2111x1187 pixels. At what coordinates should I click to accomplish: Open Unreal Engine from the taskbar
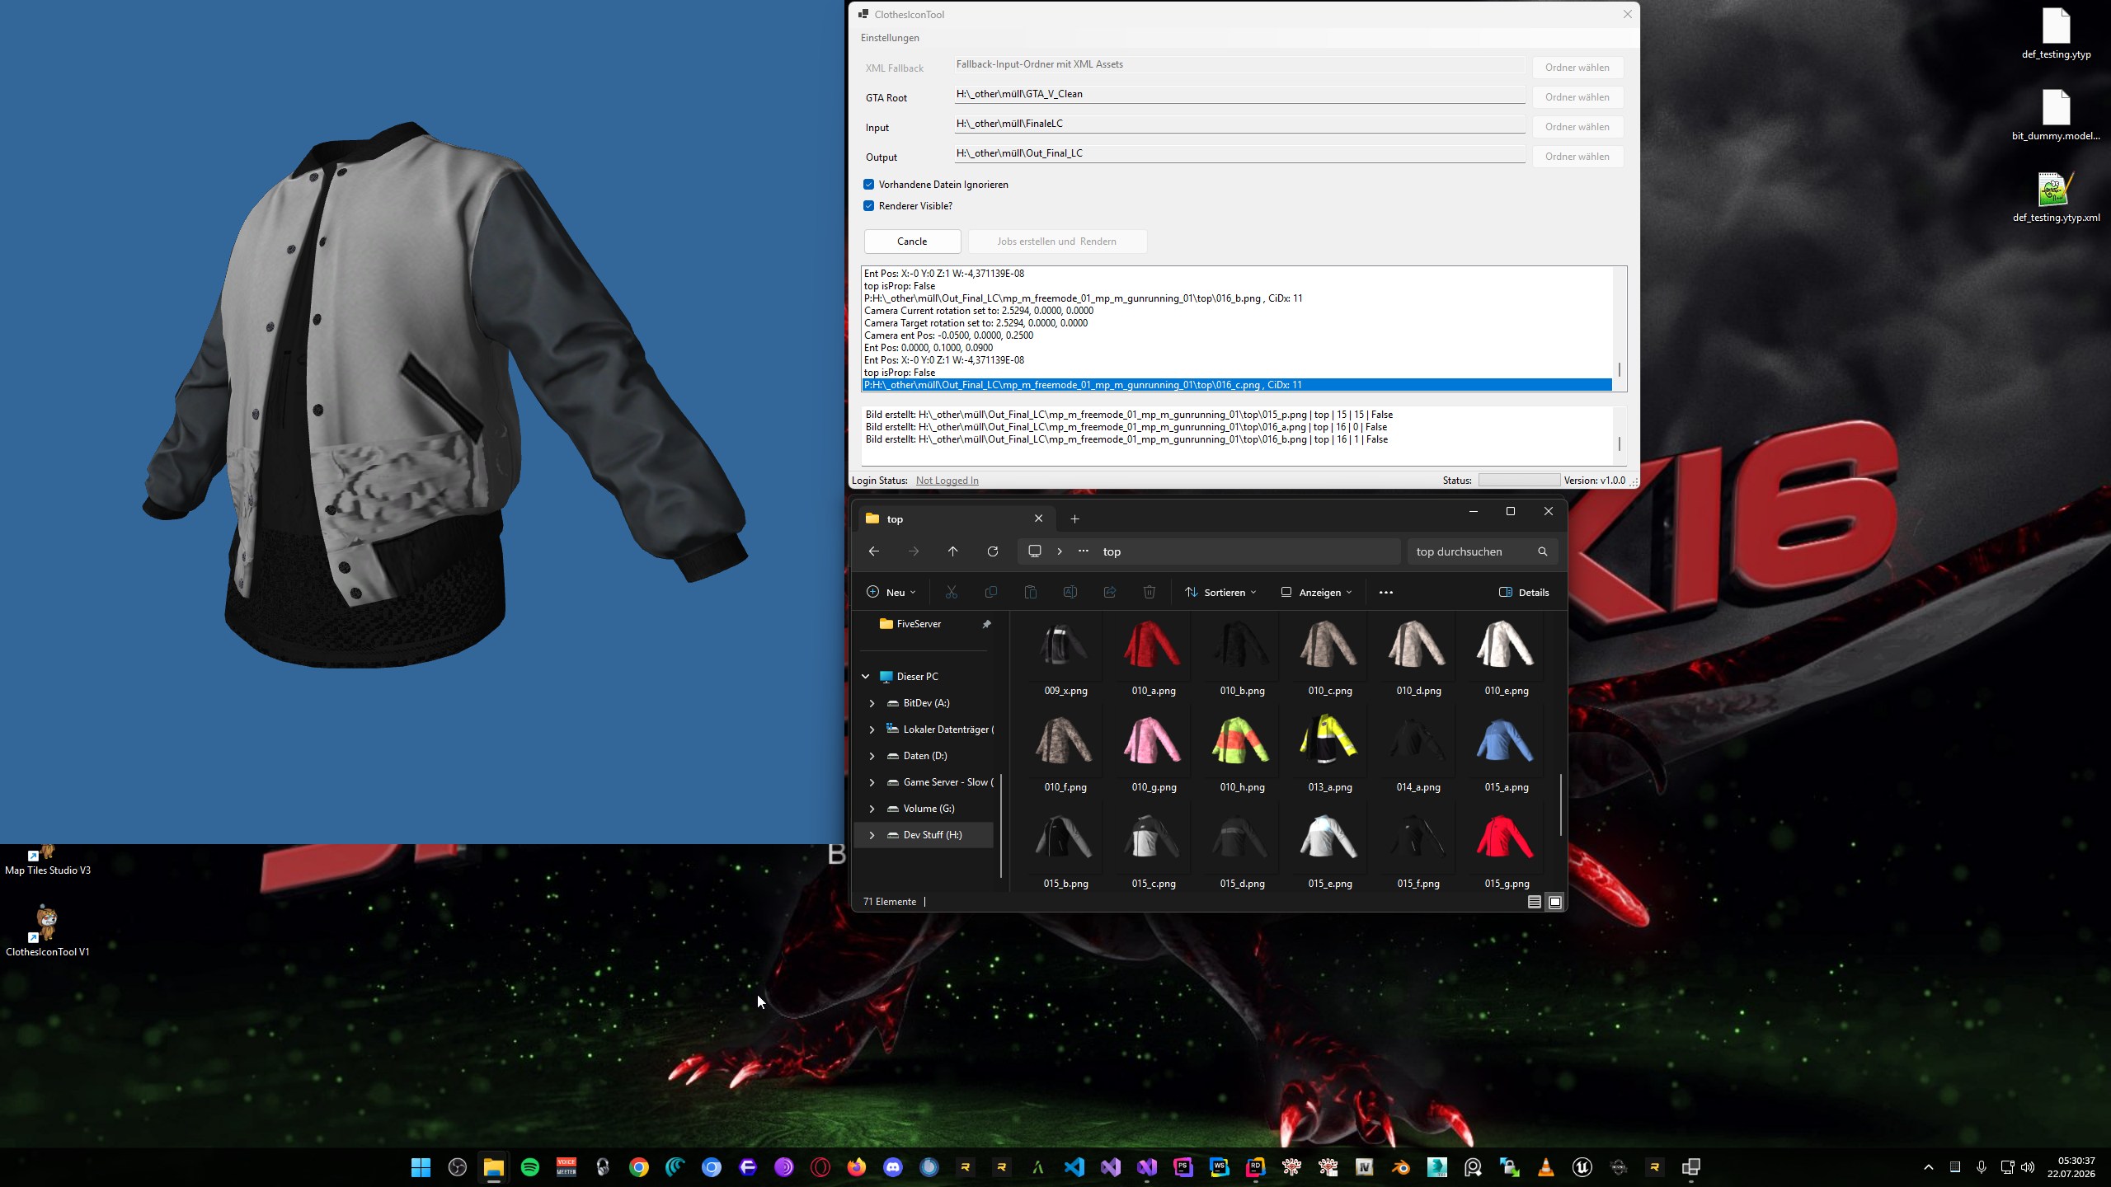click(x=1582, y=1166)
